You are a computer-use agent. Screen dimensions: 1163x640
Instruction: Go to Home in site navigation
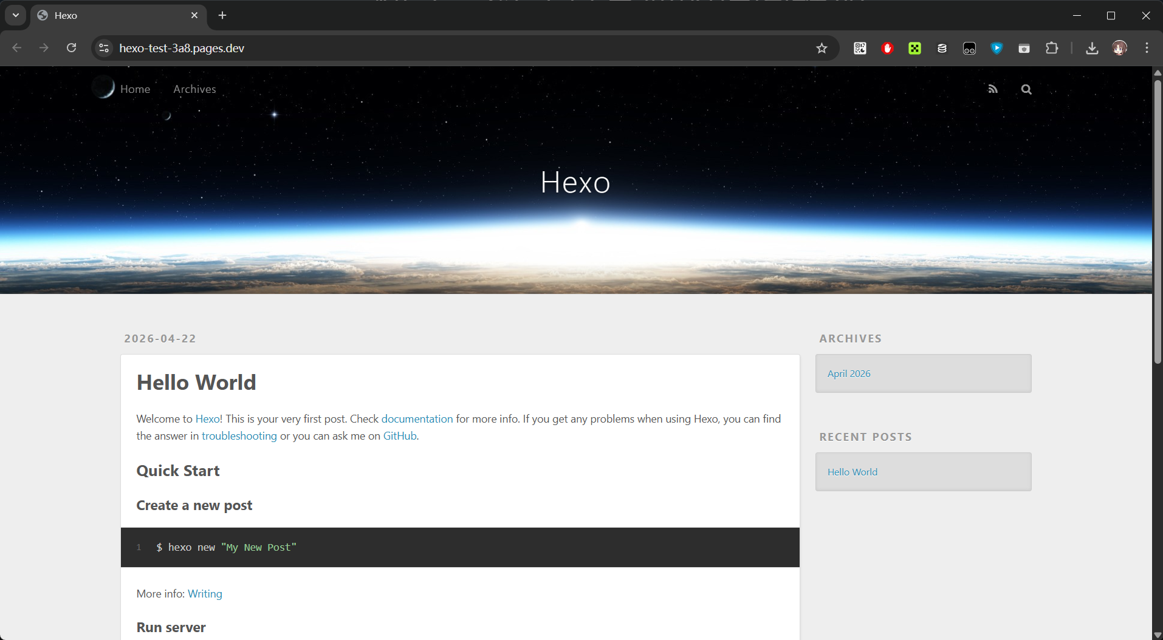135,89
